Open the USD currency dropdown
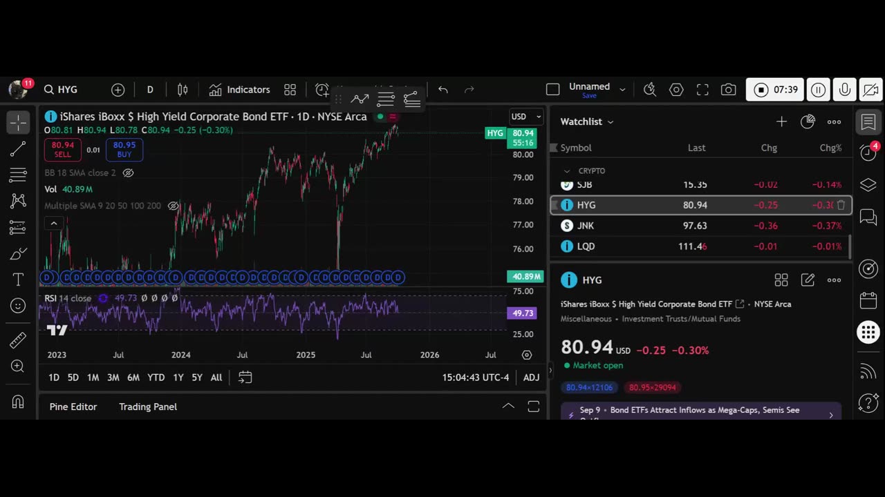 tap(526, 117)
